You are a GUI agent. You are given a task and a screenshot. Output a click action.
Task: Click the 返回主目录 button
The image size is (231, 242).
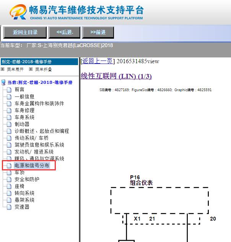[x=25, y=32]
